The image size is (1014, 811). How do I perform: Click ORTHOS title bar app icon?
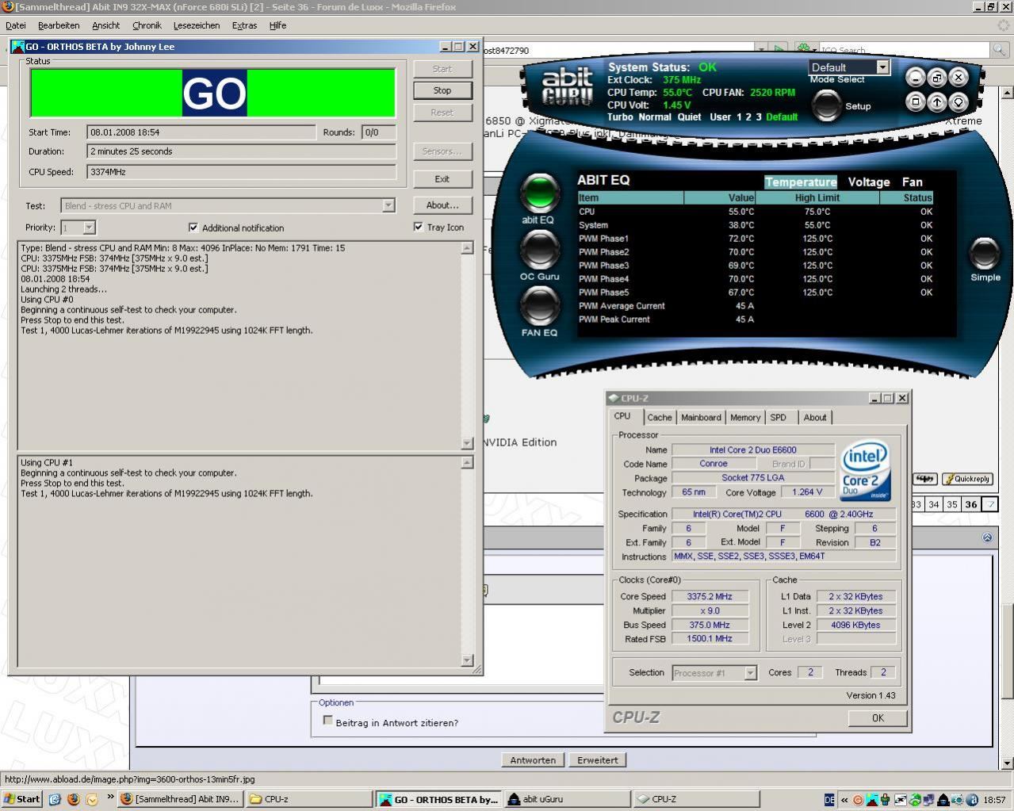17,47
